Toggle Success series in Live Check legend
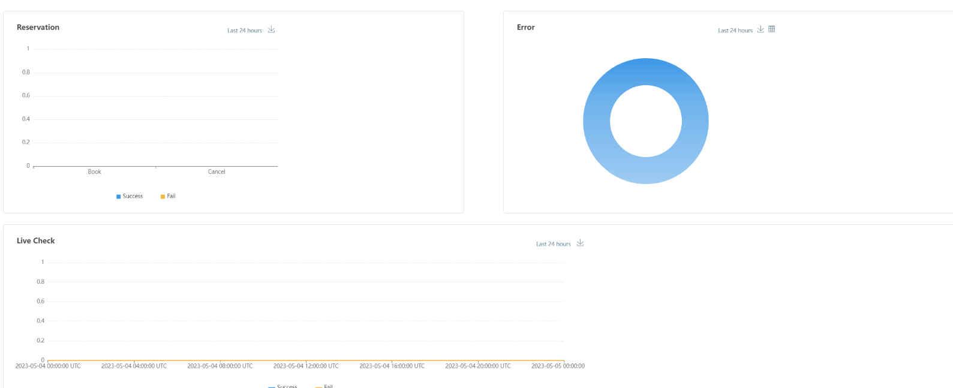The height and width of the screenshot is (388, 953). point(282,386)
